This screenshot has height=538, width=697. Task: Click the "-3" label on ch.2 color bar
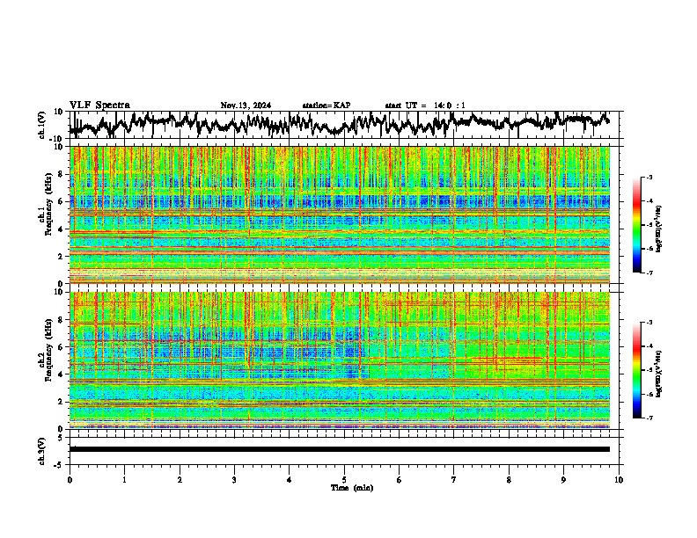pos(649,323)
